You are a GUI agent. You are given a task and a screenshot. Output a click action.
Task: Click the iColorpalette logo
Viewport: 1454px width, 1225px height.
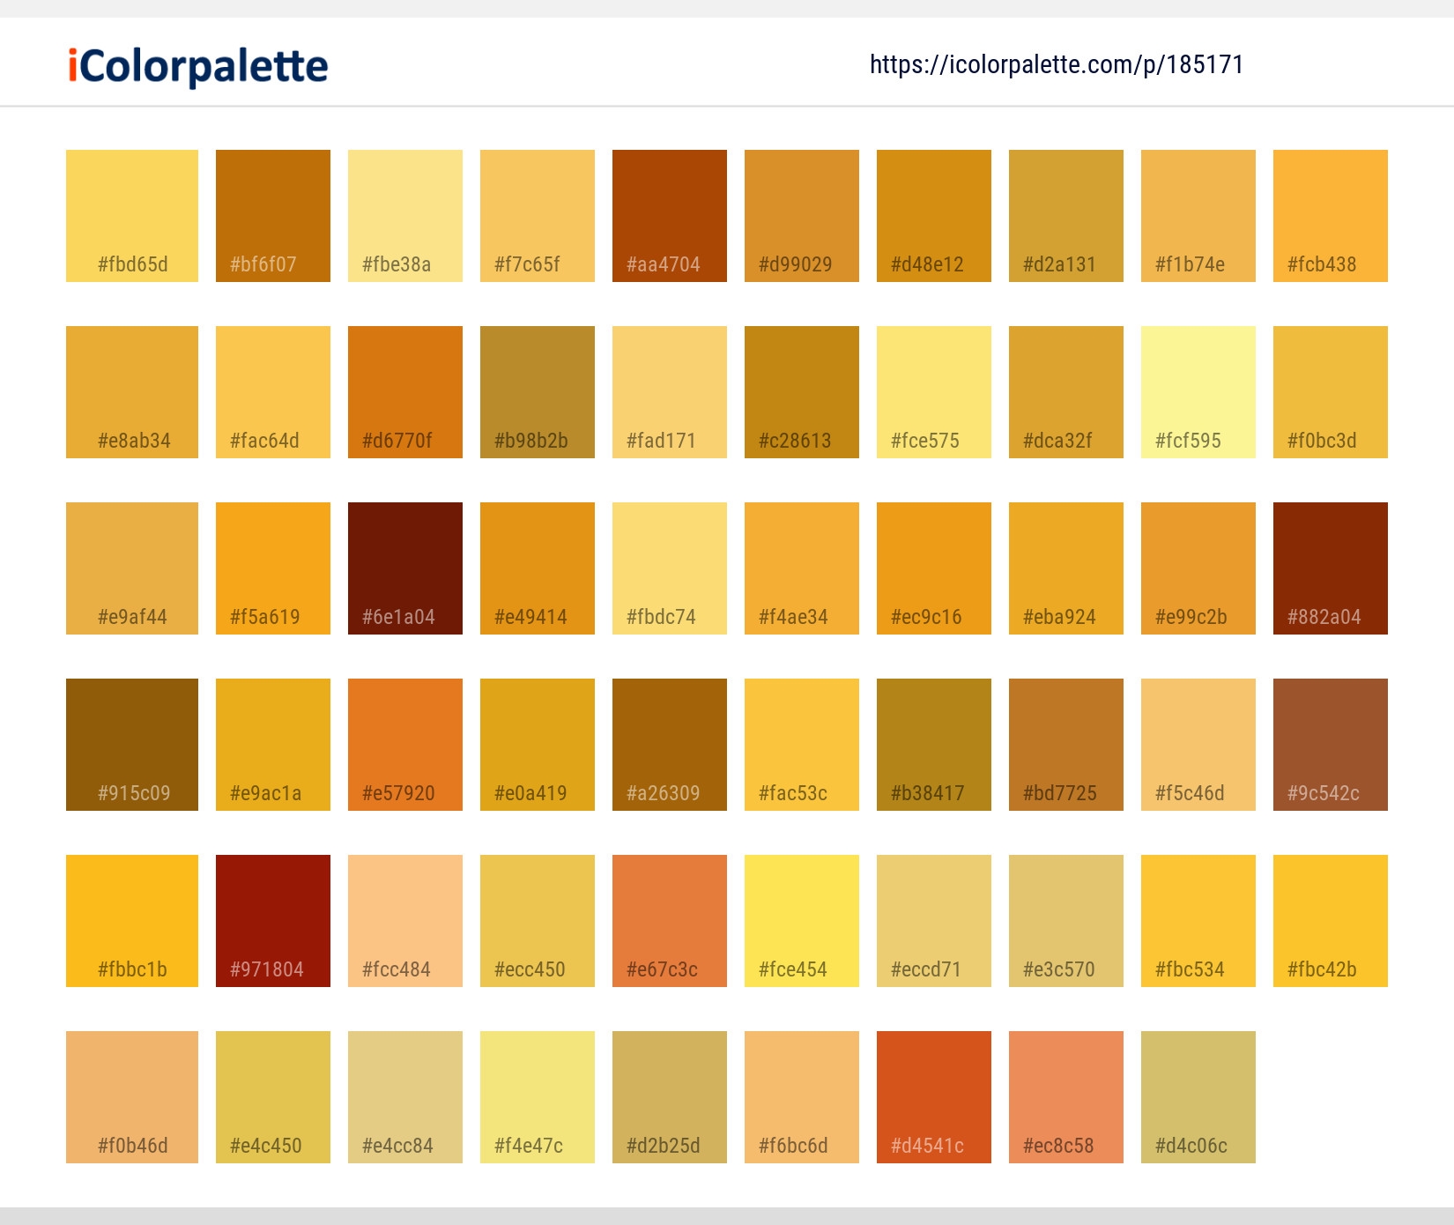pyautogui.click(x=198, y=66)
